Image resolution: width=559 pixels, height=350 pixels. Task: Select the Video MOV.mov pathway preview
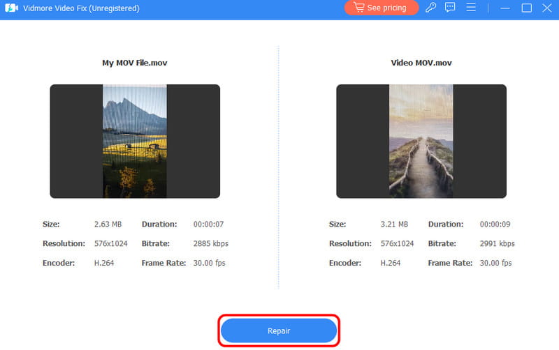421,142
